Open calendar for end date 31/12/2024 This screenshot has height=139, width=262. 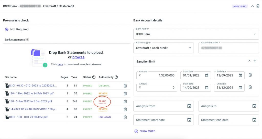point(240,87)
